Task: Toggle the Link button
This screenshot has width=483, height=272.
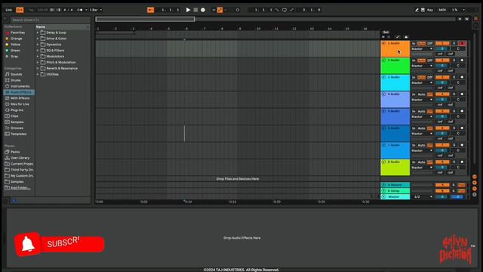Action: click(9, 10)
